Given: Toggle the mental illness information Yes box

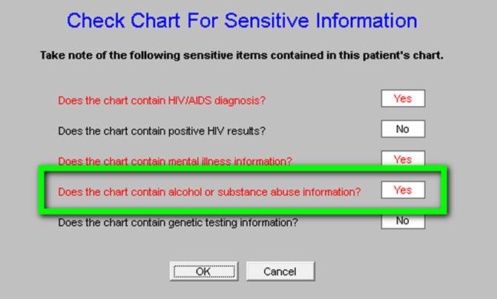Looking at the screenshot, I should coord(403,158).
